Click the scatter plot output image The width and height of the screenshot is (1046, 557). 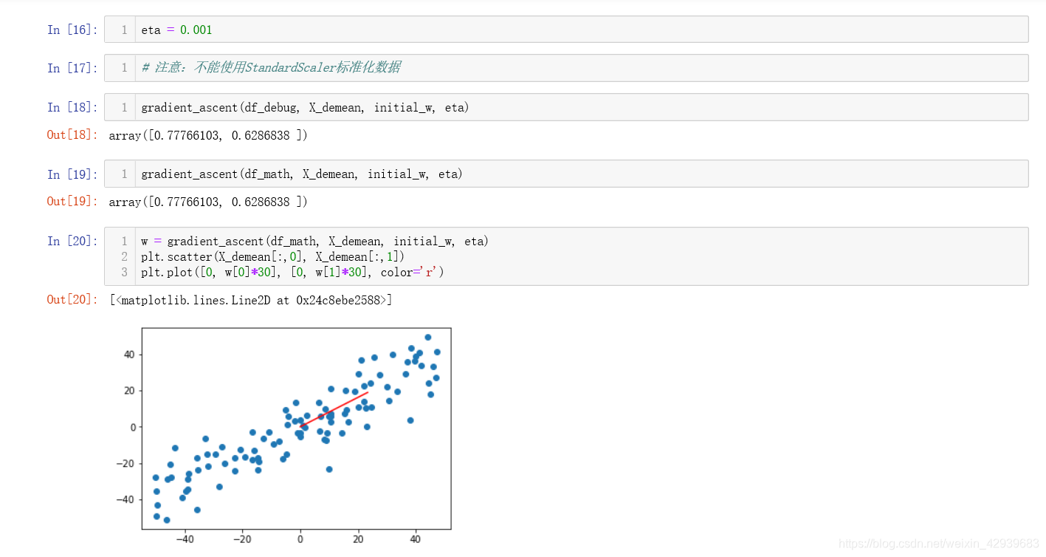[x=282, y=437]
